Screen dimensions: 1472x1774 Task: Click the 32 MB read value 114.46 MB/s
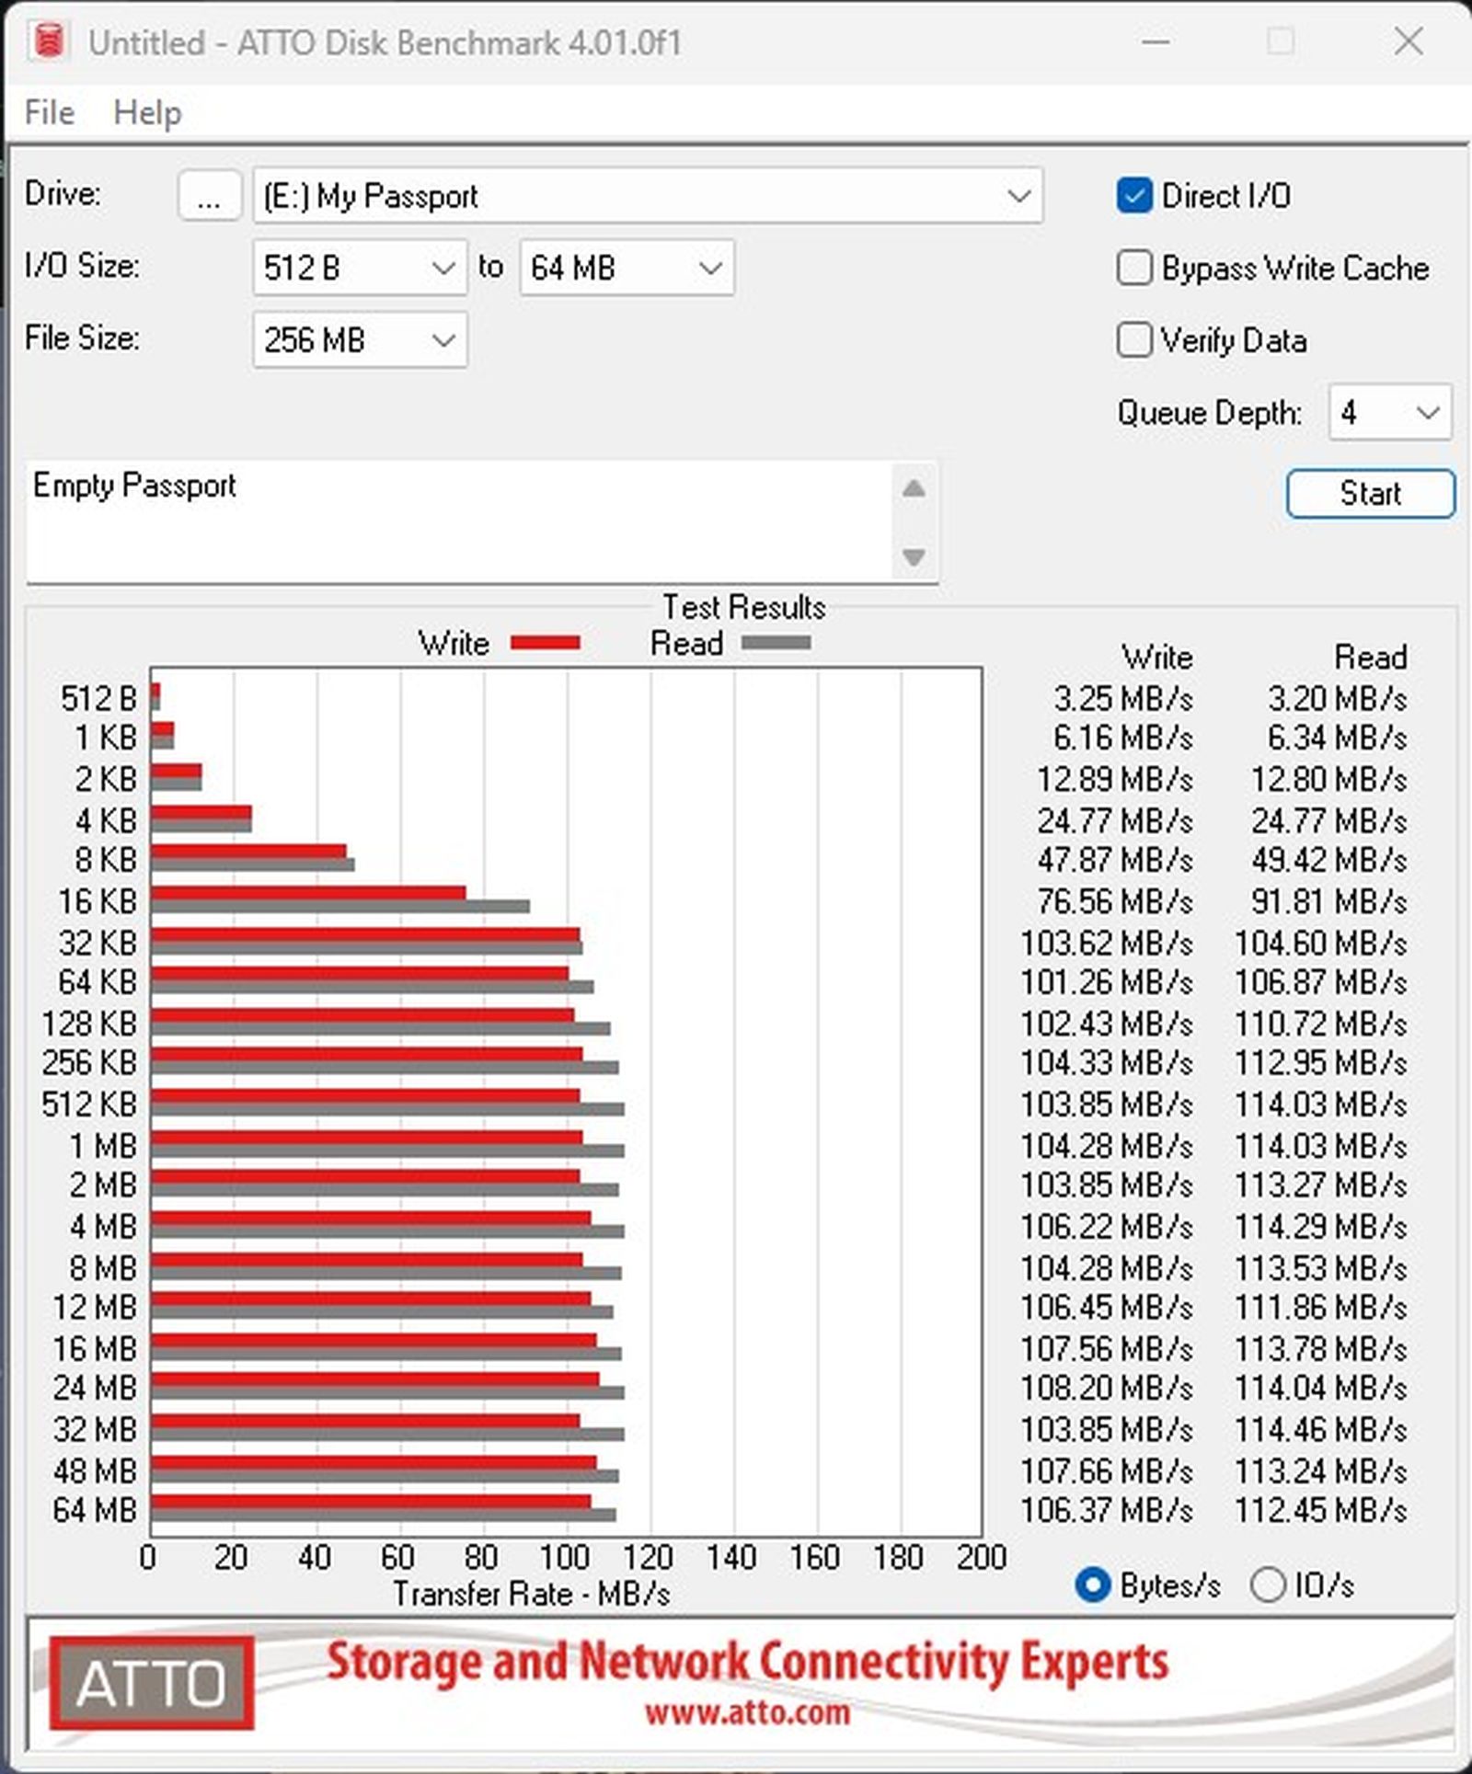[x=1321, y=1429]
